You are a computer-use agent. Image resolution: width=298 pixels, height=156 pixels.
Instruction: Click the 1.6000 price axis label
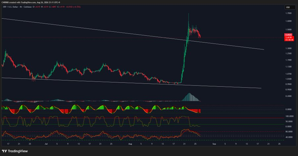[288, 21]
